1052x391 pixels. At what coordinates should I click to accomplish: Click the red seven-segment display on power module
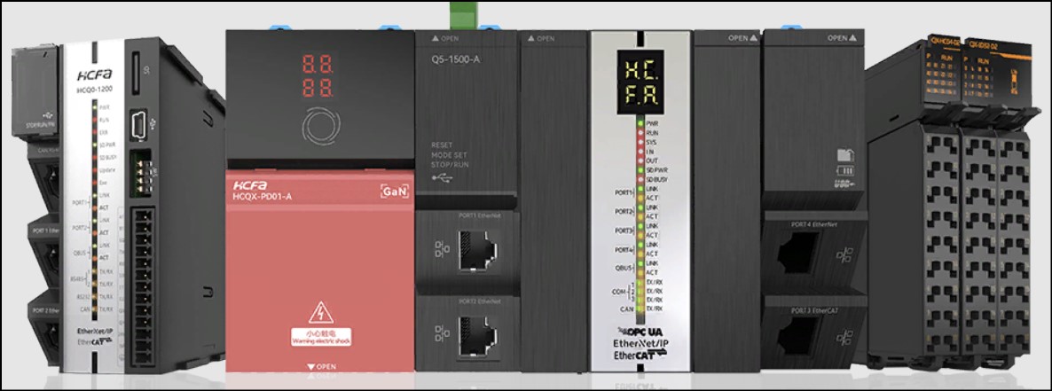click(318, 76)
